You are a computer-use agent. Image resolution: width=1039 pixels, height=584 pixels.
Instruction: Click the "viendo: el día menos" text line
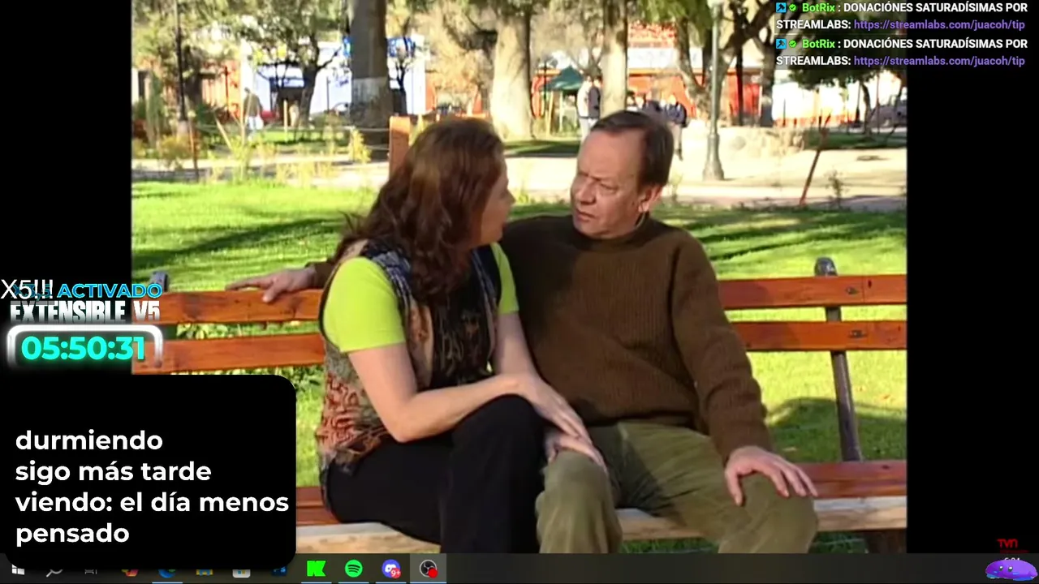[152, 502]
